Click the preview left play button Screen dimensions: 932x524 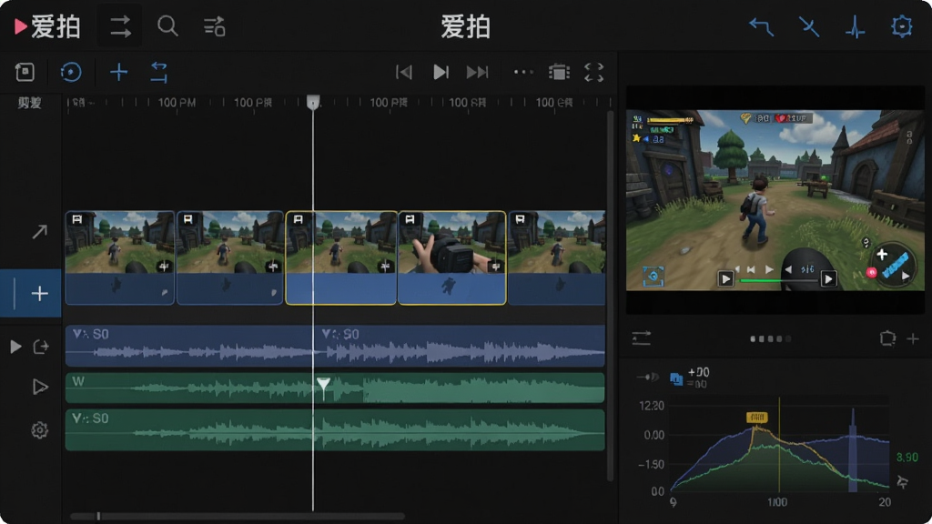725,278
